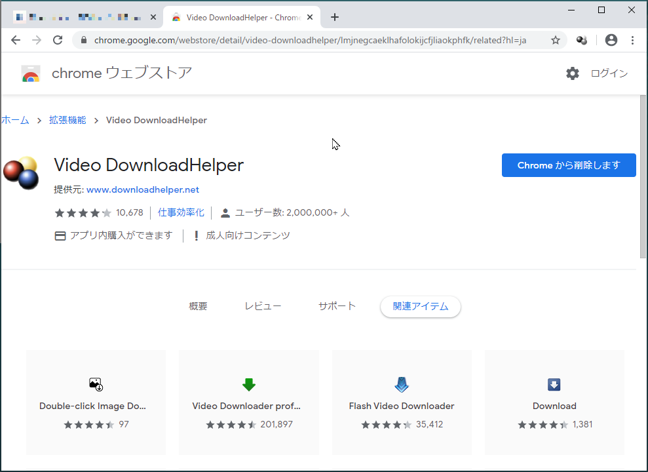Click アプリ内購入ができます text

point(121,235)
